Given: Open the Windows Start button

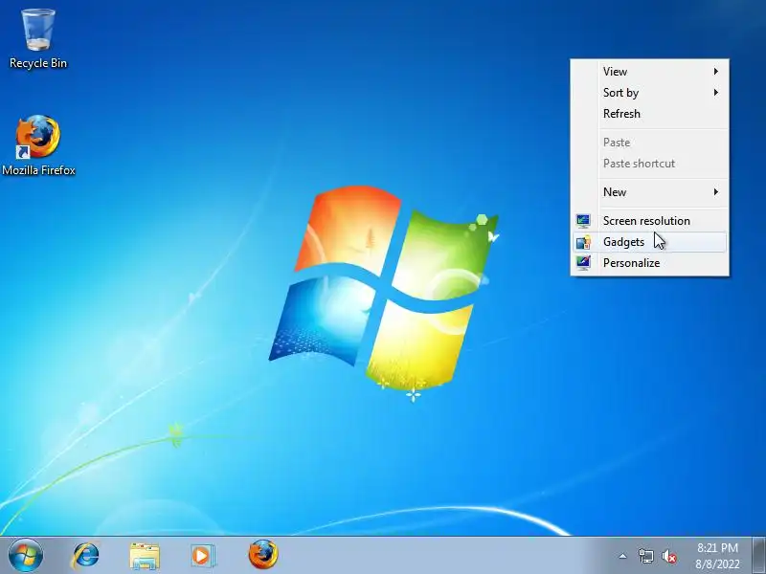Looking at the screenshot, I should tap(25, 556).
